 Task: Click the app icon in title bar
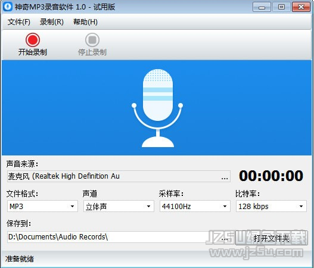pyautogui.click(x=8, y=7)
